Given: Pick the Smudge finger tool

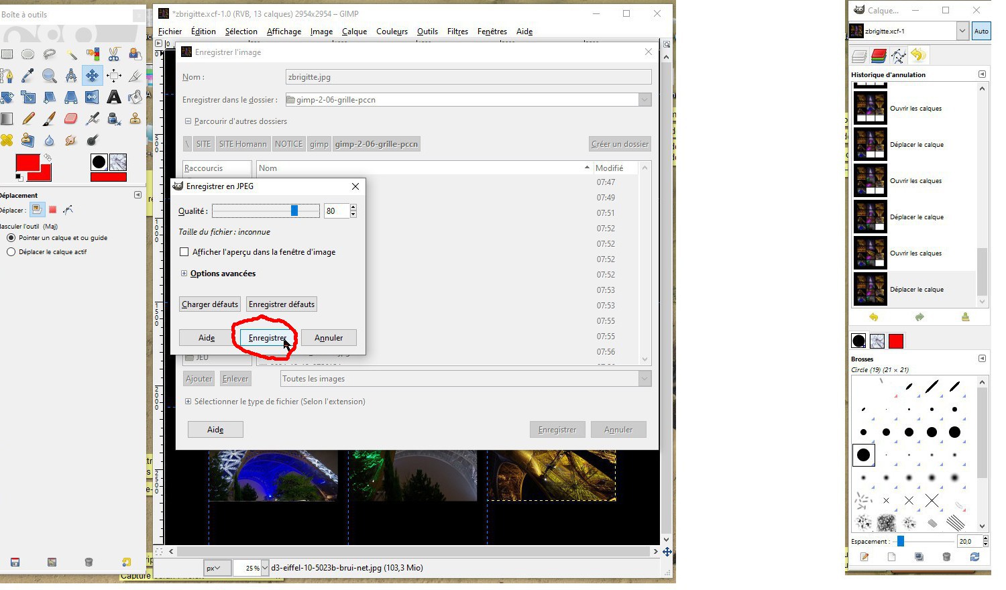Looking at the screenshot, I should click(x=71, y=140).
